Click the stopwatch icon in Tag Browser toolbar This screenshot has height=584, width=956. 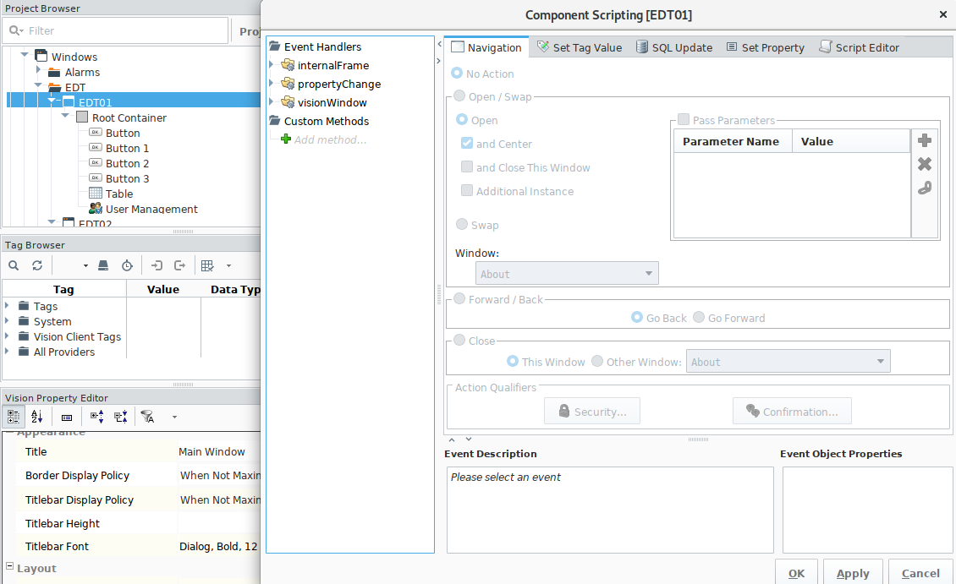coord(127,265)
